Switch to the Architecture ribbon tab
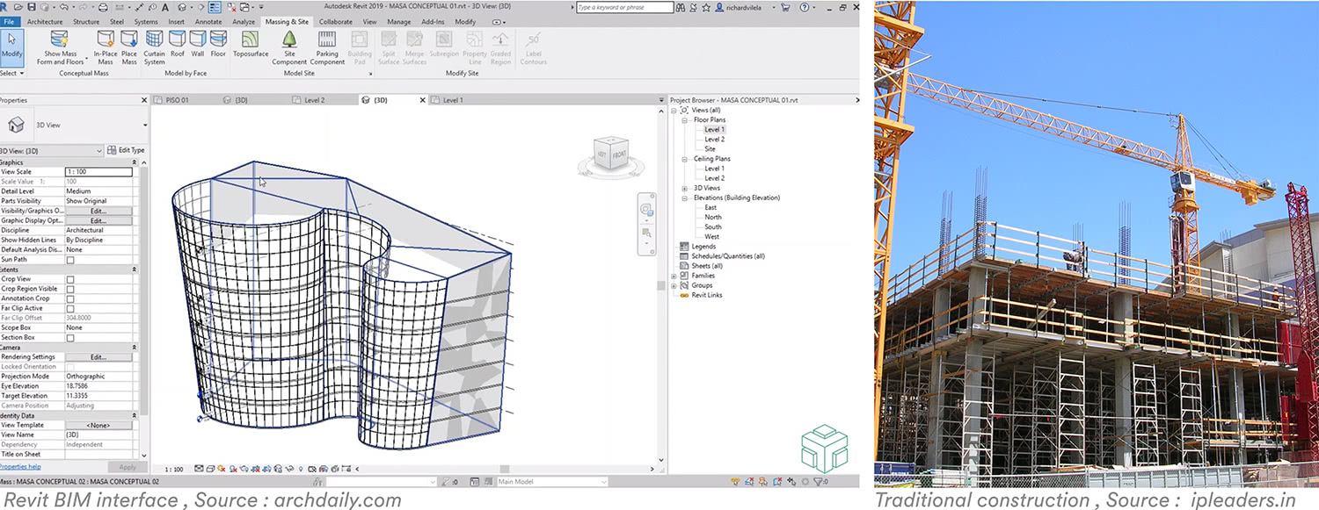This screenshot has width=1319, height=510. (45, 21)
